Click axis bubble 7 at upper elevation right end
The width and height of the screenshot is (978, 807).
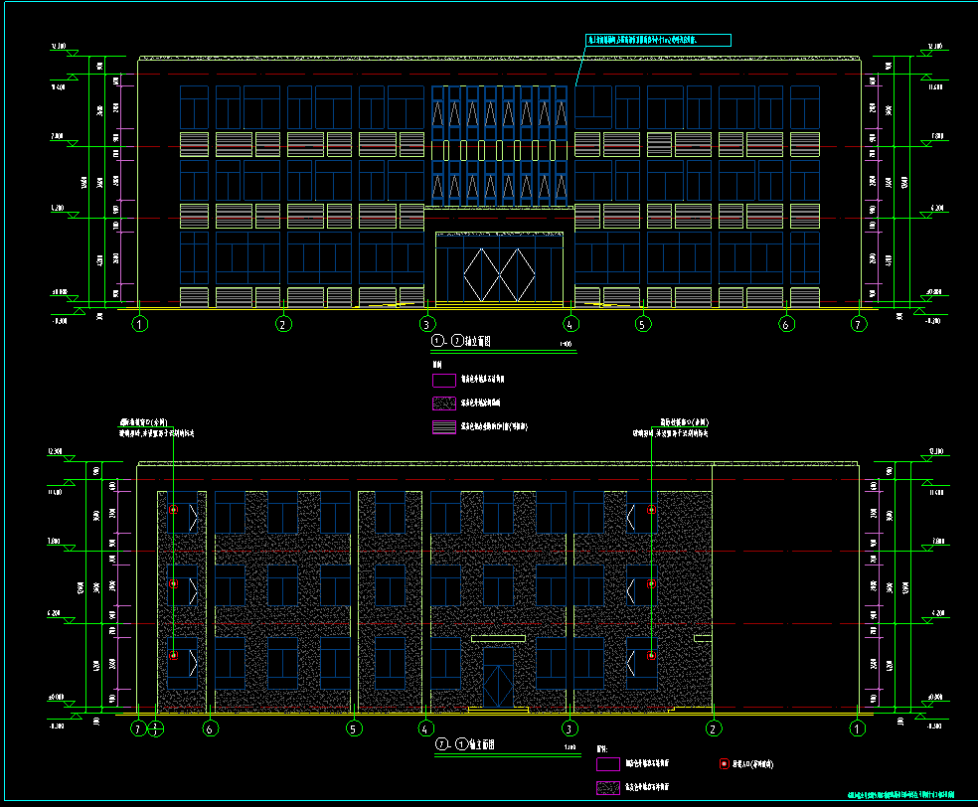point(859,323)
